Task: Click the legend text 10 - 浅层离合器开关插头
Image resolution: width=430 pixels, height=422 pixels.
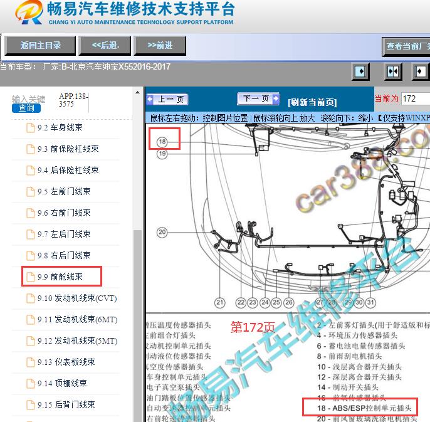Action: [x=360, y=367]
